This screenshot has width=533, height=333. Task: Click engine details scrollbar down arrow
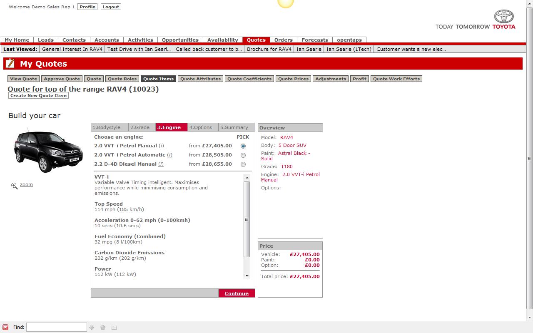(247, 276)
